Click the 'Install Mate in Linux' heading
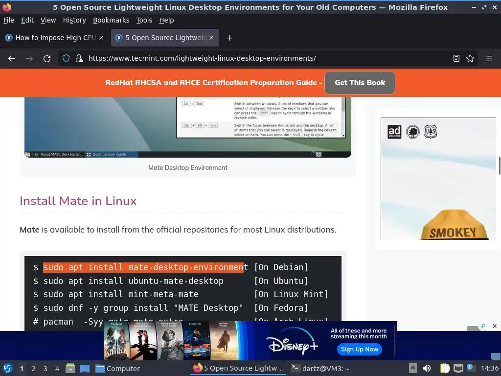501x376 pixels. pyautogui.click(x=78, y=201)
